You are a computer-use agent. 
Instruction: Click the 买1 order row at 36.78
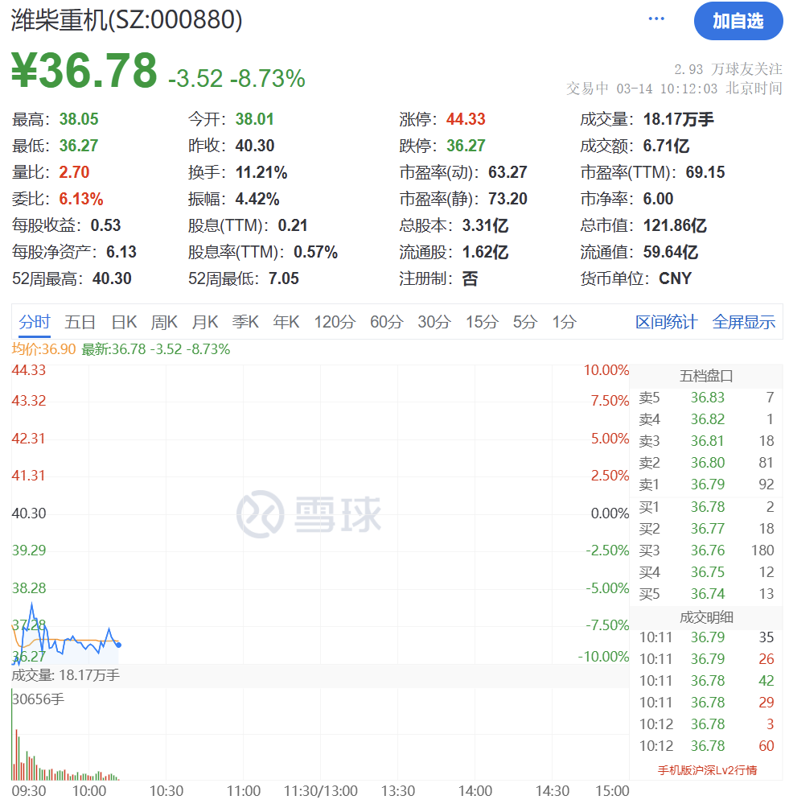coord(706,506)
